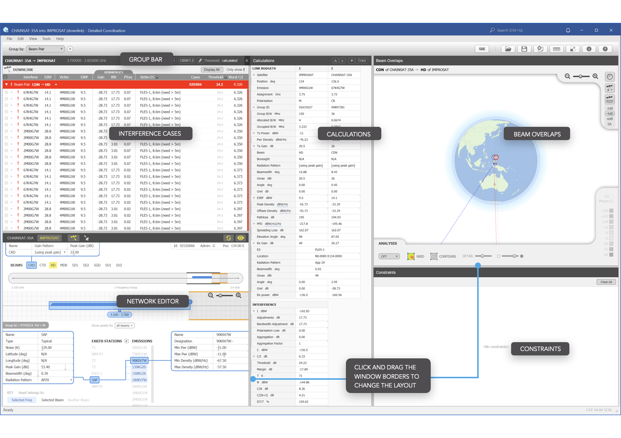The height and width of the screenshot is (438, 621).
Task: Click the play icon beside EARTH STATIONS
Action: 126,341
